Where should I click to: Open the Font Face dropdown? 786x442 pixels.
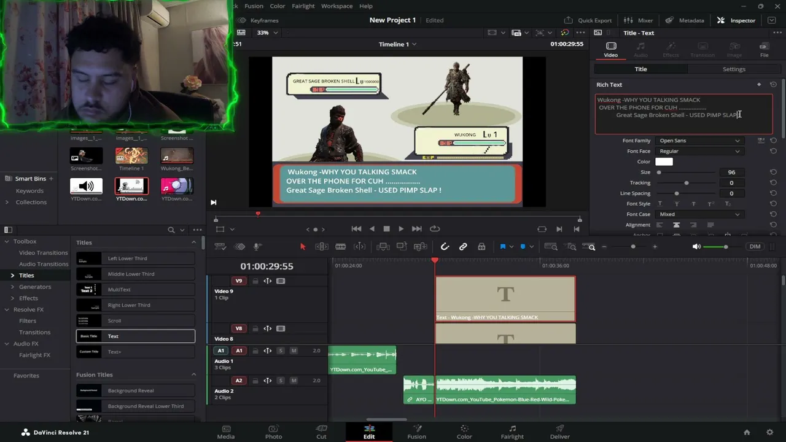coord(699,151)
